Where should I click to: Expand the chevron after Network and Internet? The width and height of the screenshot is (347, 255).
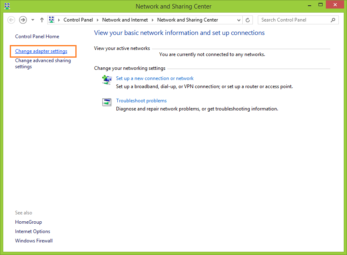(x=152, y=20)
